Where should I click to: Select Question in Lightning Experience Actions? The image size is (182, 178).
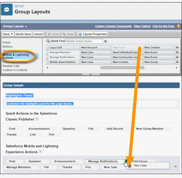[37, 162]
